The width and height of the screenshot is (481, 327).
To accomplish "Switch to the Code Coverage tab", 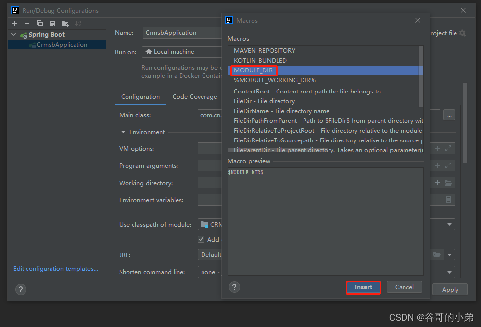I will click(195, 97).
